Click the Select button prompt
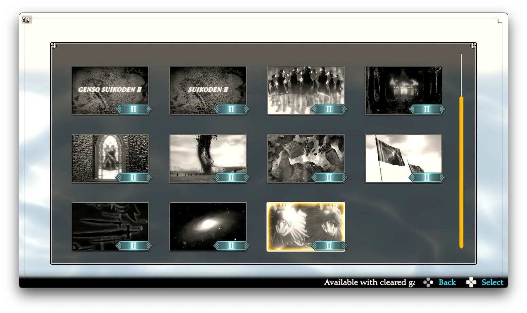The image size is (527, 313). 492,282
